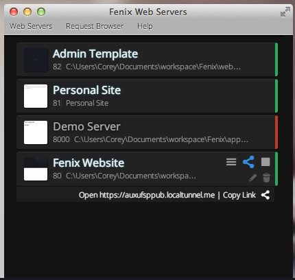
Task: Open the localtunnel.me public link
Action: (147, 195)
